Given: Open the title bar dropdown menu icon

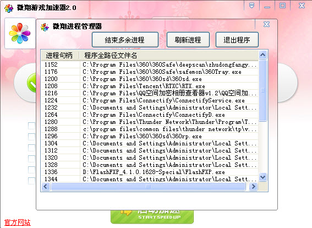Looking at the screenshot, I should 251,6.
